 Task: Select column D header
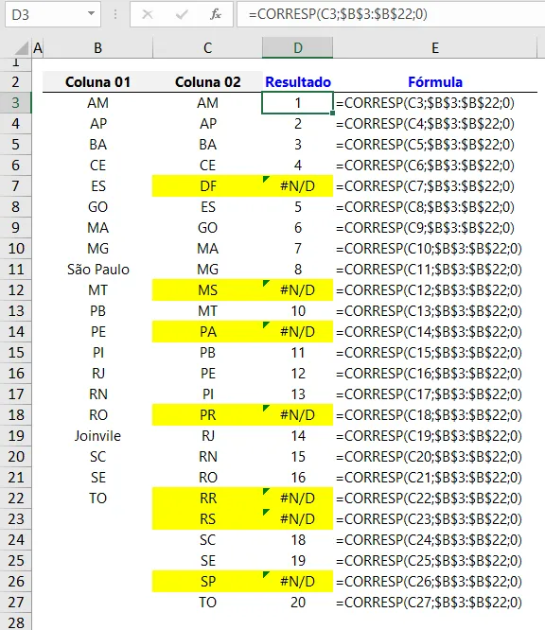[x=297, y=48]
